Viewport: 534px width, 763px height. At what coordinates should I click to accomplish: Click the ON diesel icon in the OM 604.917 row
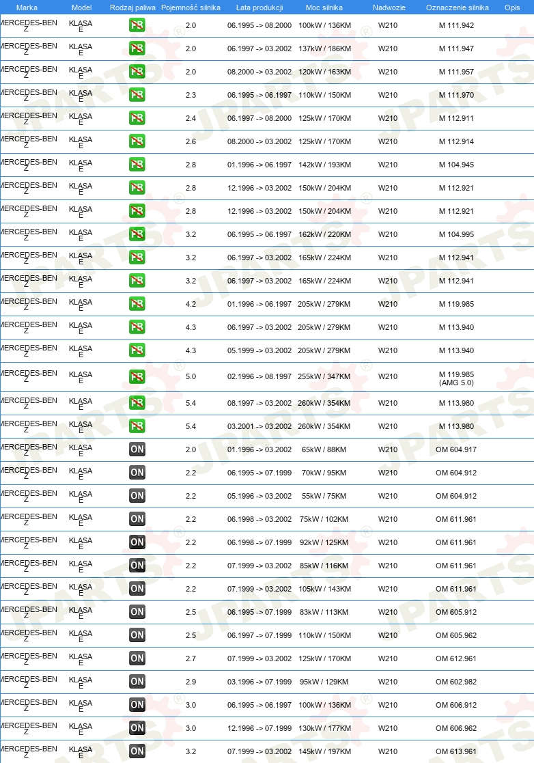tap(137, 449)
